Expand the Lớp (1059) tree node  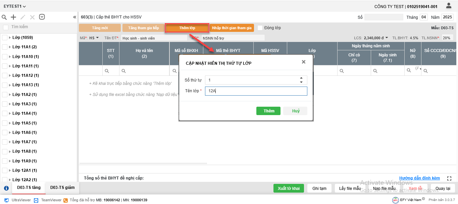pos(10,38)
